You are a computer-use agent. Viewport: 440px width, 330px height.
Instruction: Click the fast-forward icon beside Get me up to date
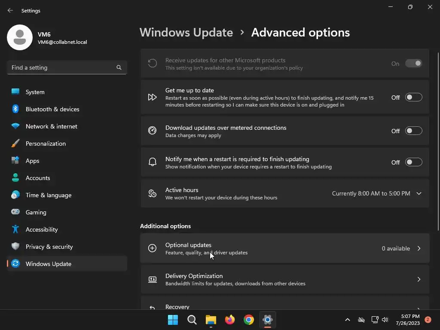153,97
